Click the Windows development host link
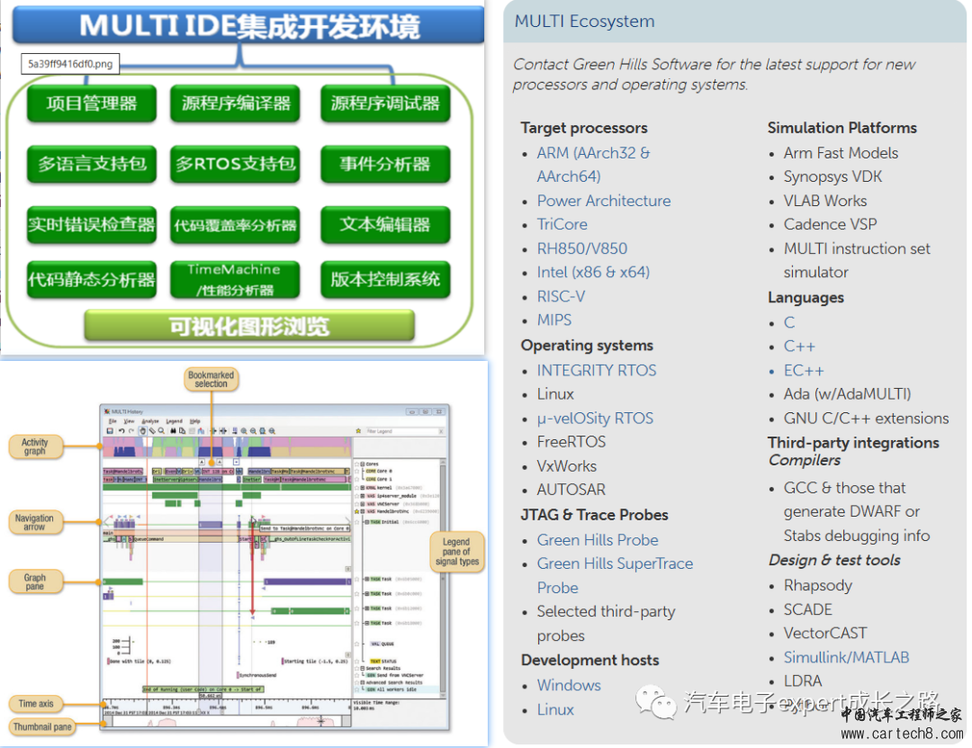 [x=569, y=685]
